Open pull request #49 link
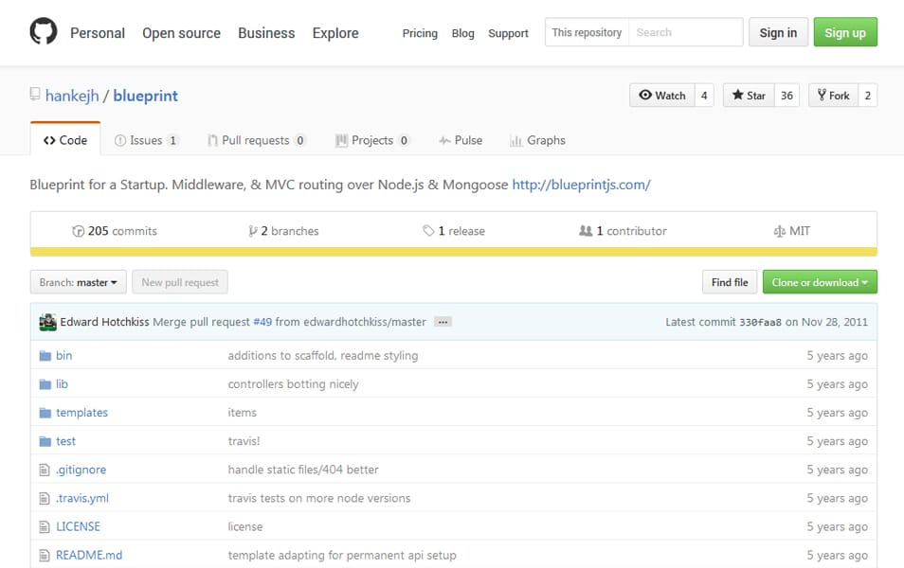 262,322
